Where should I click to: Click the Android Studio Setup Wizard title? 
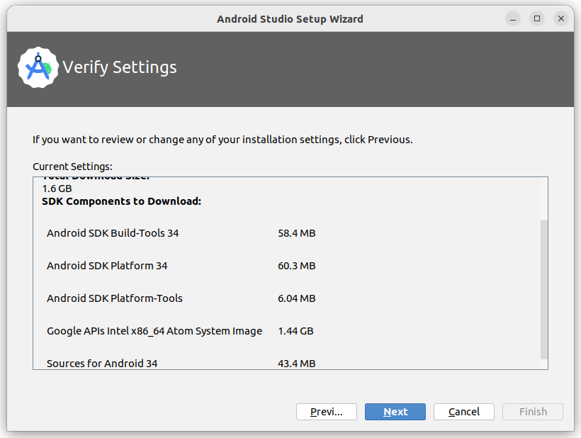coord(290,19)
